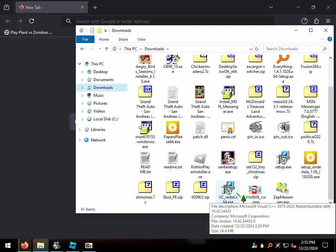Select McDonald's Treasure Land Adventure archive

tap(255, 92)
